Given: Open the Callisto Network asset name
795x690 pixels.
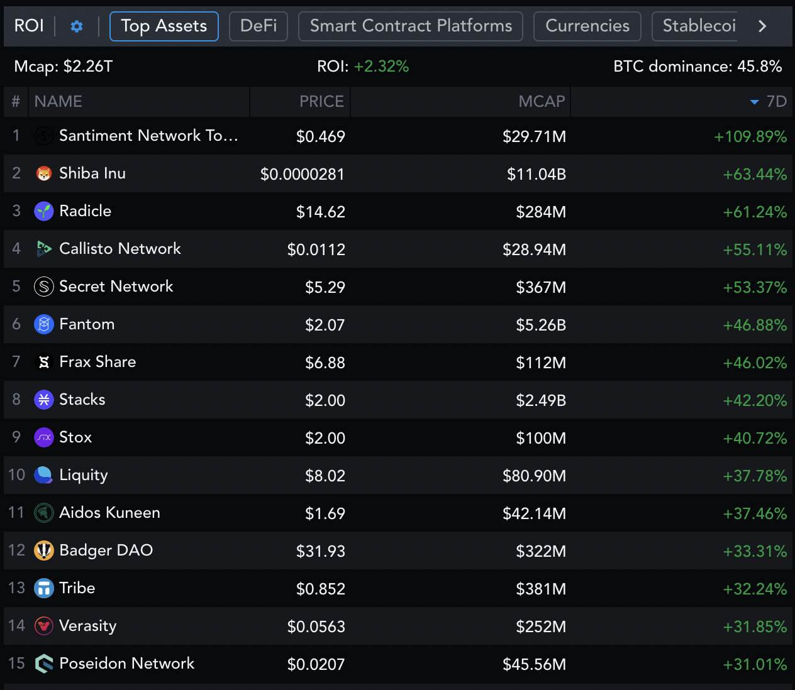Looking at the screenshot, I should tap(120, 249).
